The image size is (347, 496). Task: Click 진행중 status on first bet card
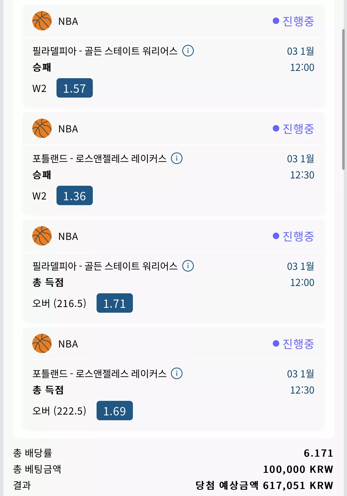tap(293, 21)
